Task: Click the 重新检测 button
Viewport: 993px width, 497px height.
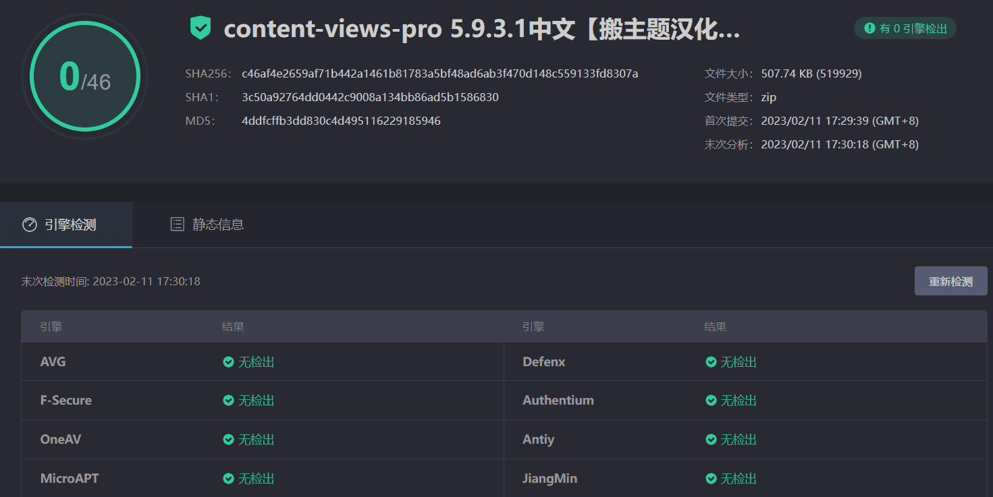Action: (950, 281)
